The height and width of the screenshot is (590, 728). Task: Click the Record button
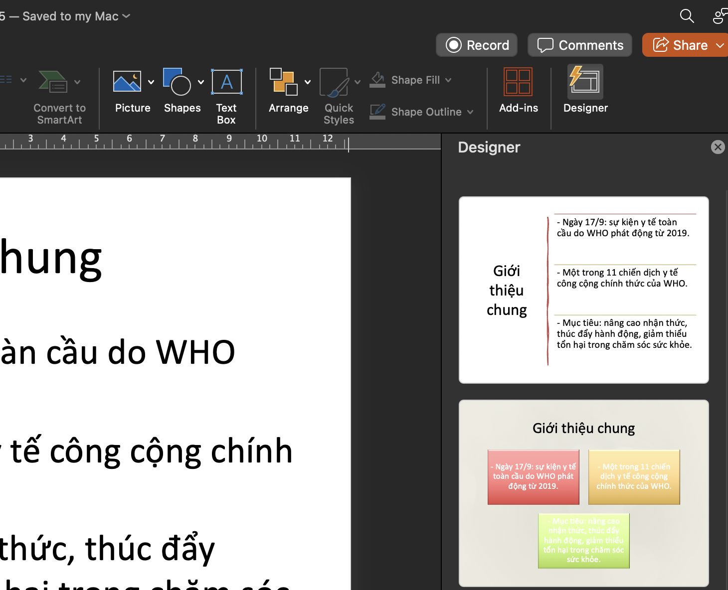(x=477, y=45)
